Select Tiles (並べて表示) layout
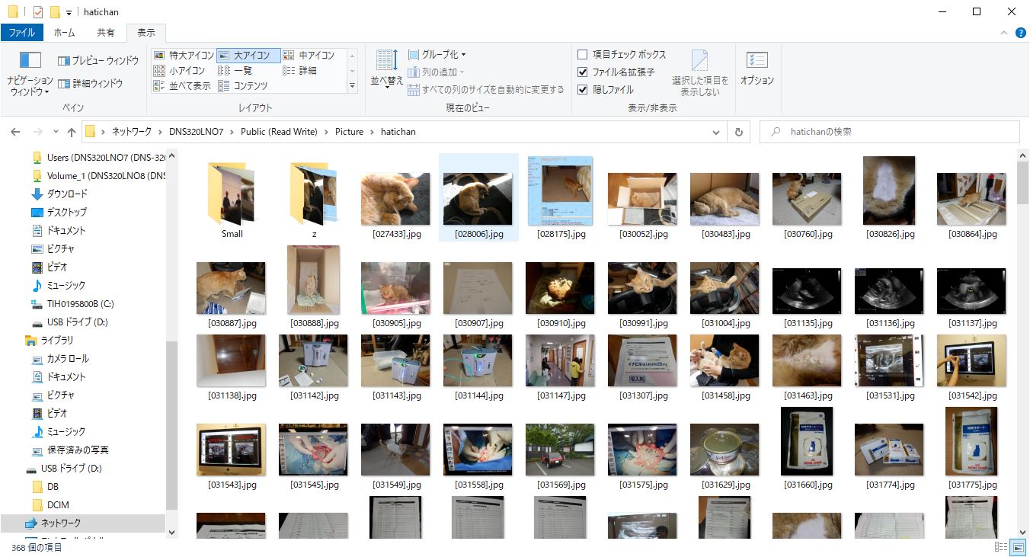The image size is (1030, 557). point(183,85)
